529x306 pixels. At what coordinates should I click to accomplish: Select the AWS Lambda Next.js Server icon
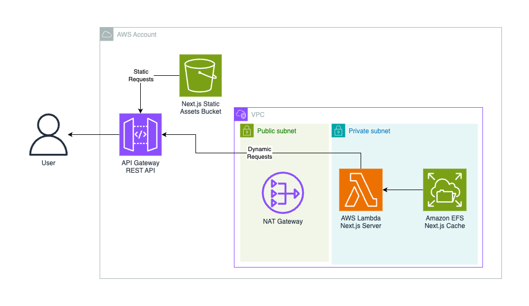click(x=361, y=190)
